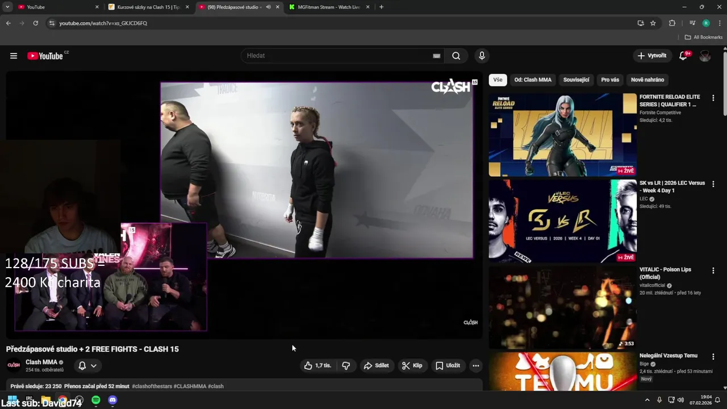Open Discord from the taskbar

(x=112, y=400)
